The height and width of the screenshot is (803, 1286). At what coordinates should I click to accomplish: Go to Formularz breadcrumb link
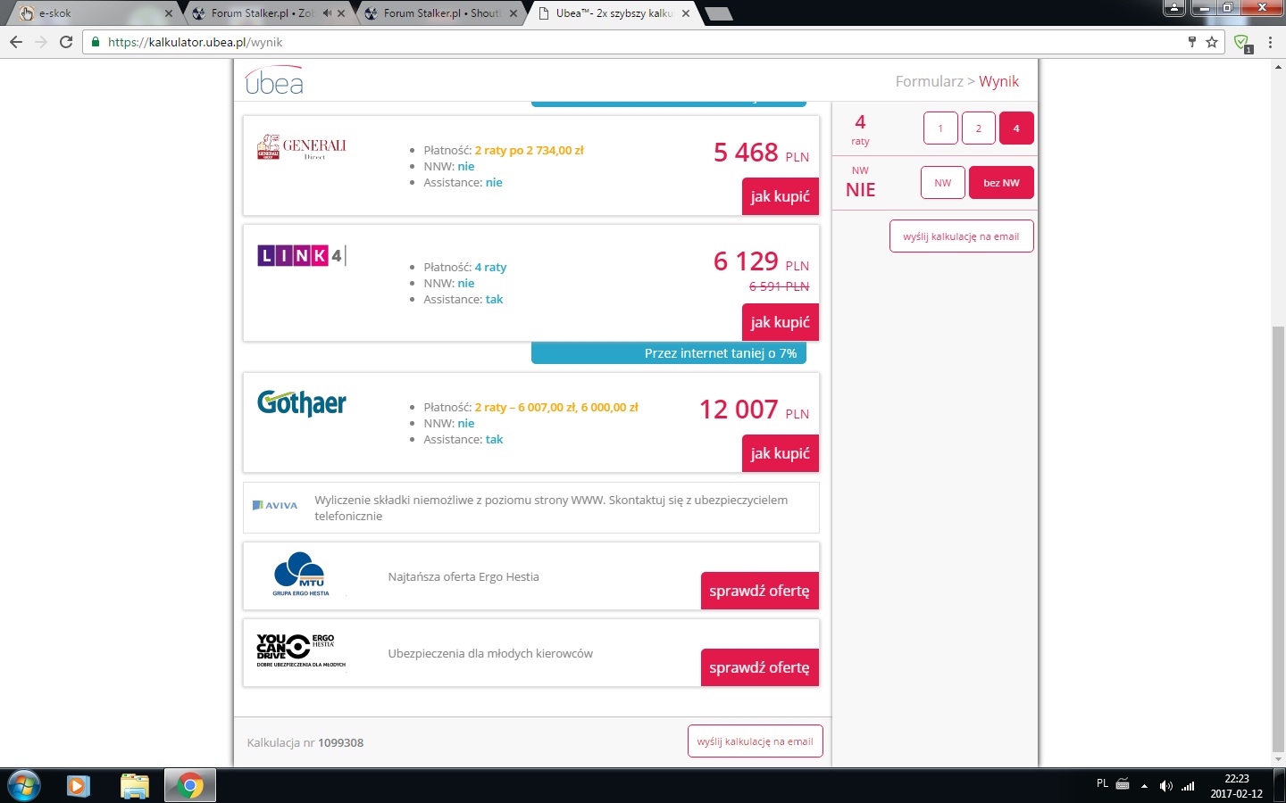tap(929, 81)
